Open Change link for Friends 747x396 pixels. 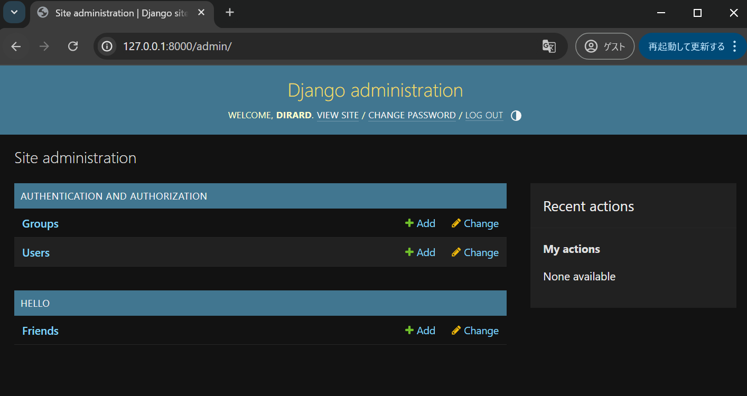pyautogui.click(x=475, y=331)
